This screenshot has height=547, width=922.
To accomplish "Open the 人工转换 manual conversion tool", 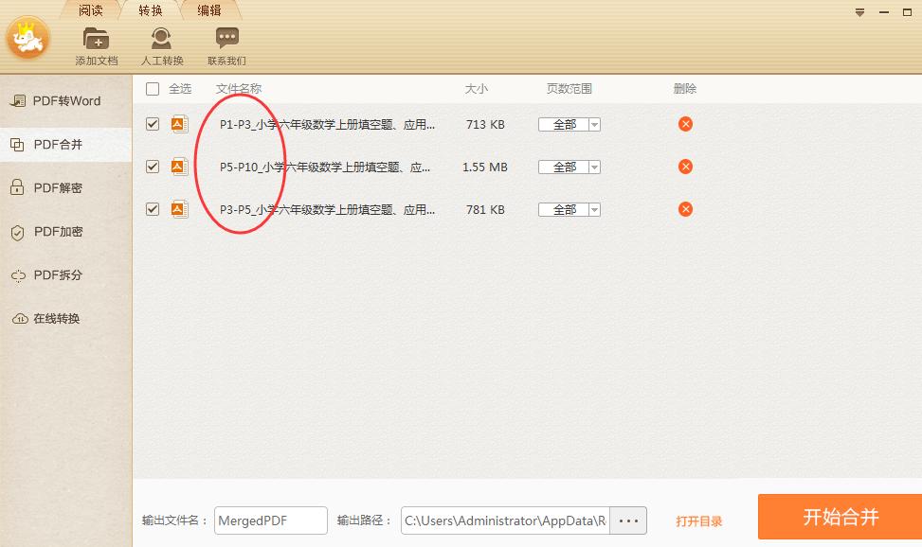I will 160,42.
